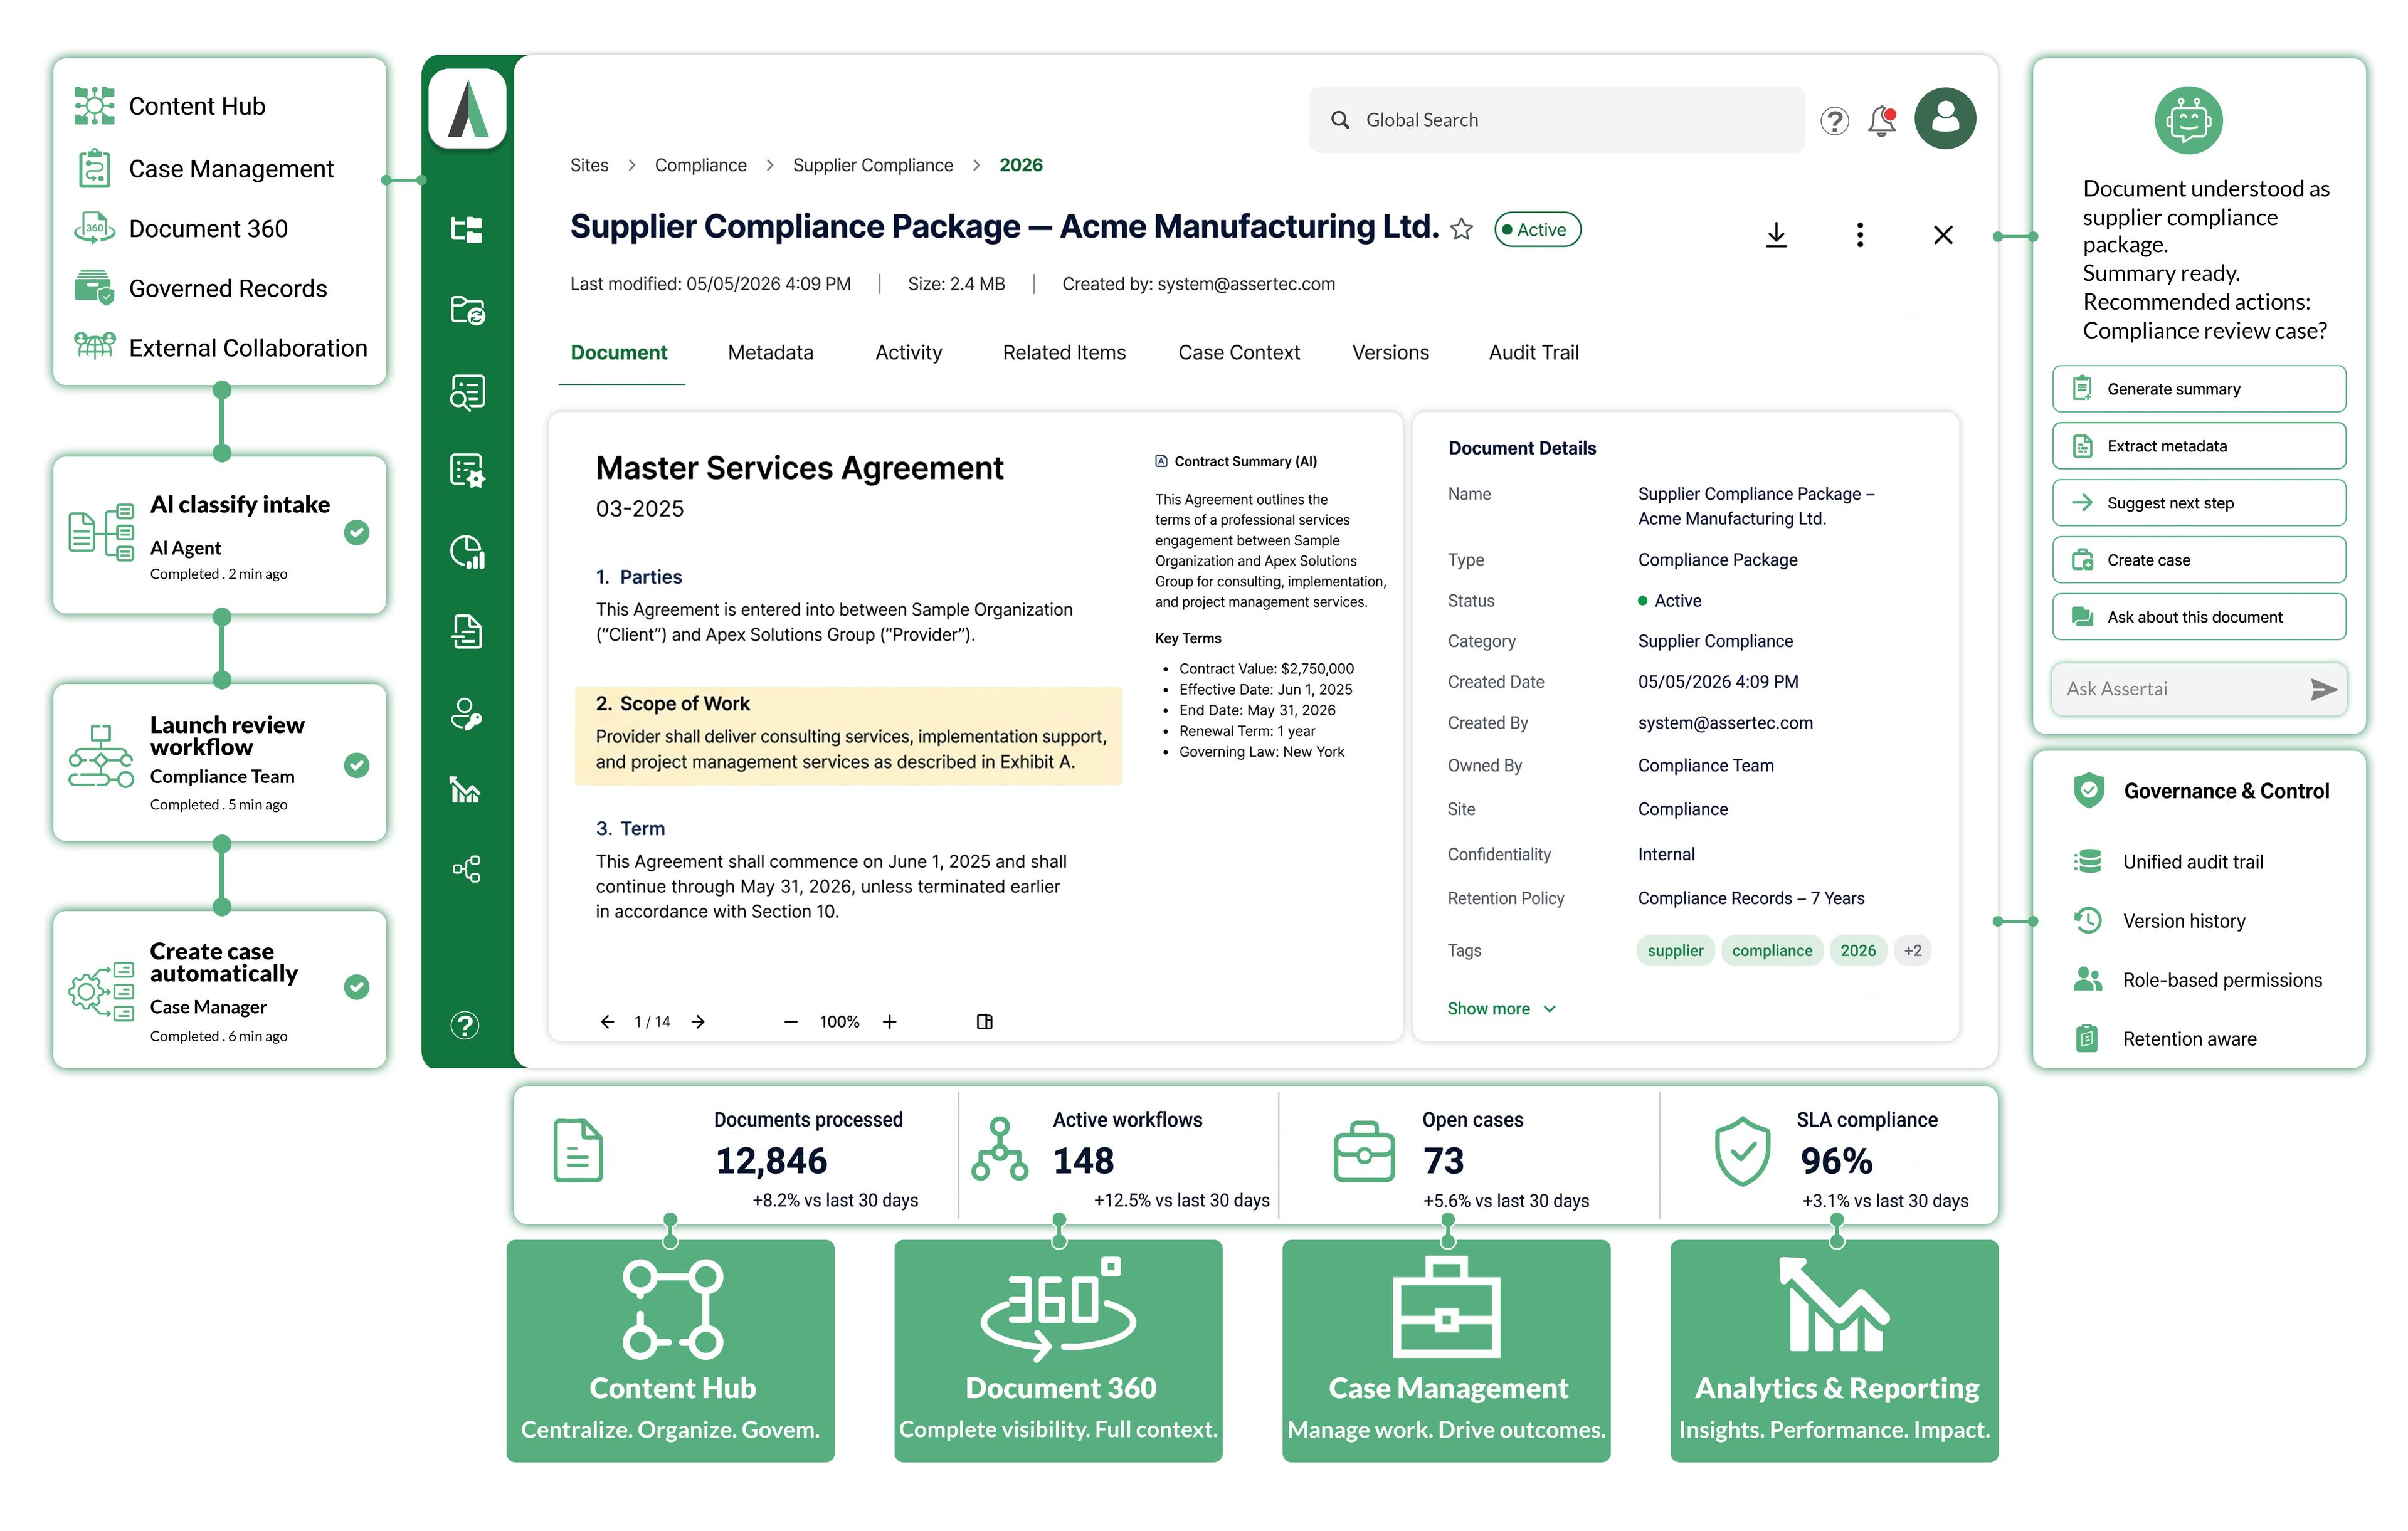Viewport: 2408px width, 1531px height.
Task: Open the user key permissions icon in sidebar
Action: tap(466, 715)
